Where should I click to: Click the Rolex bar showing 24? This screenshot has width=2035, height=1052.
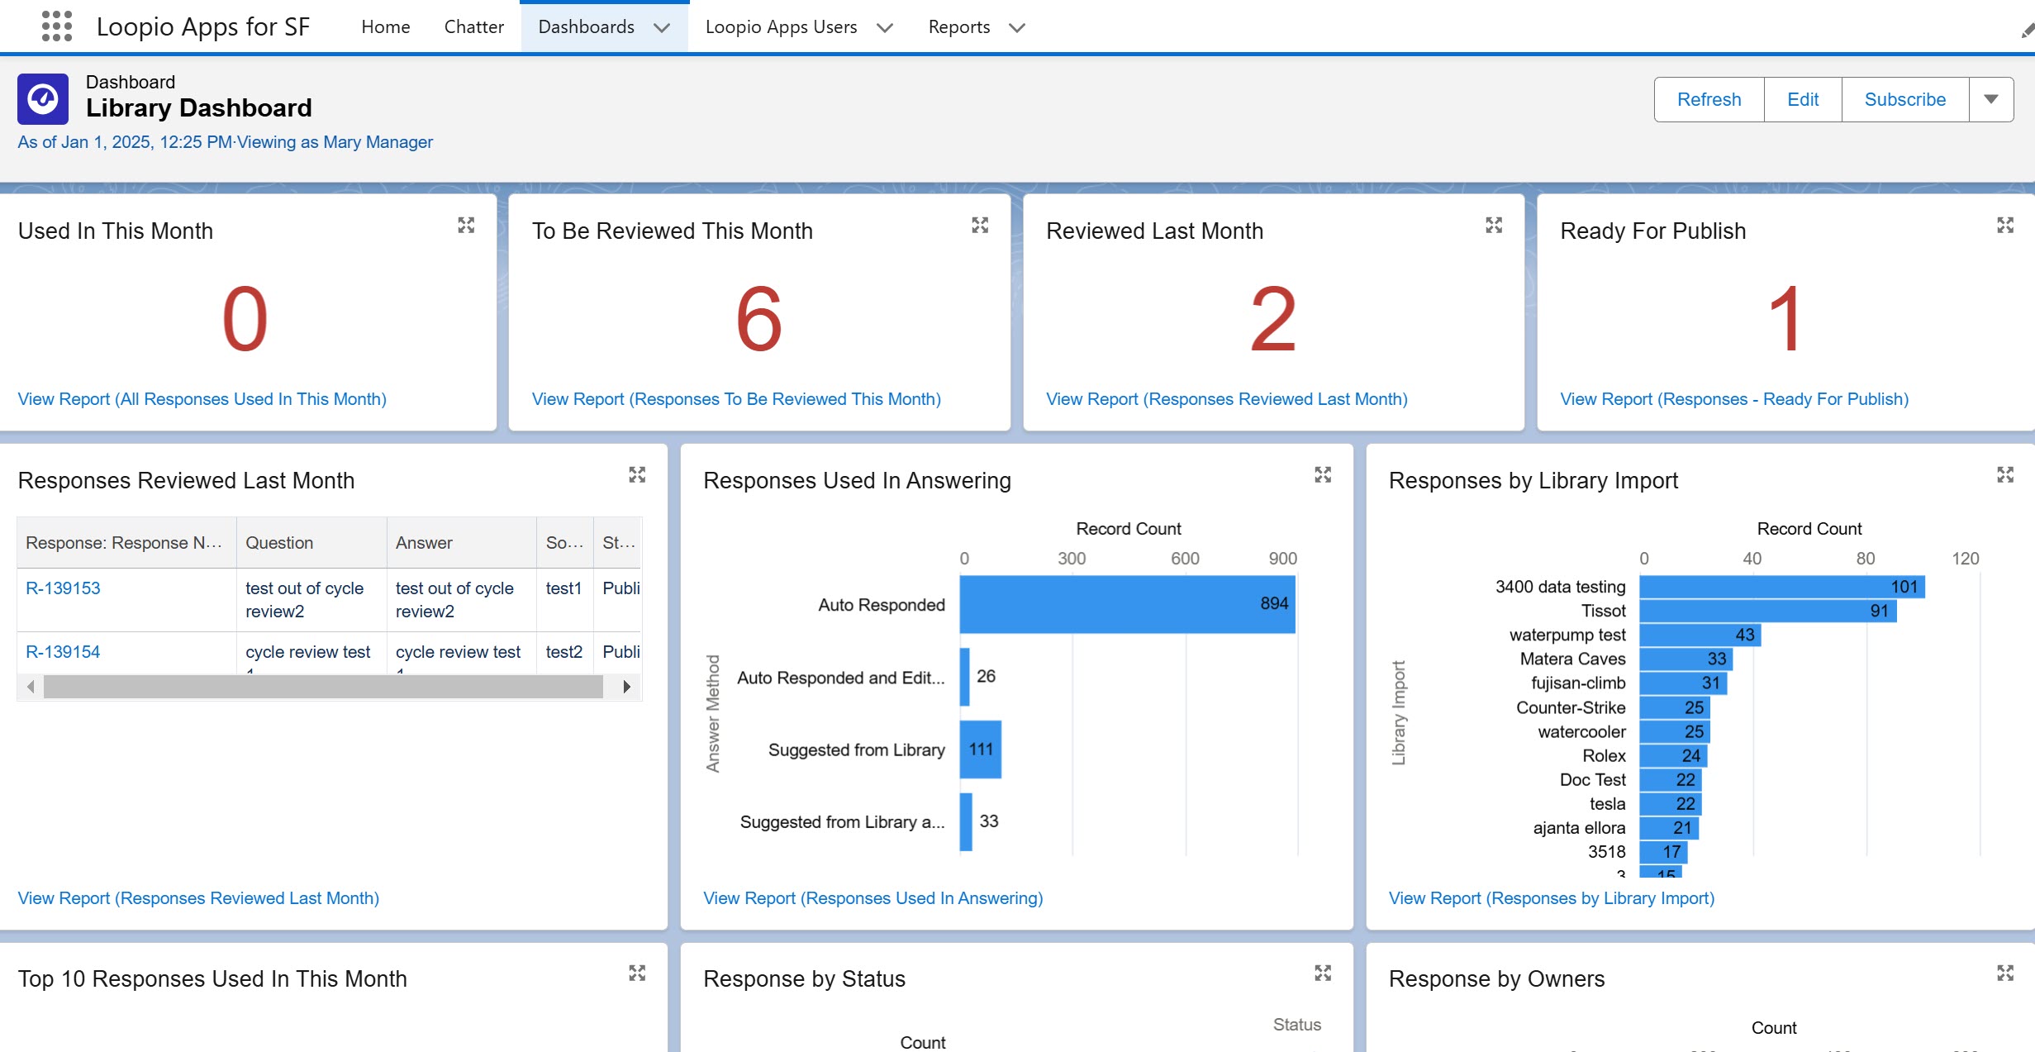point(1674,755)
